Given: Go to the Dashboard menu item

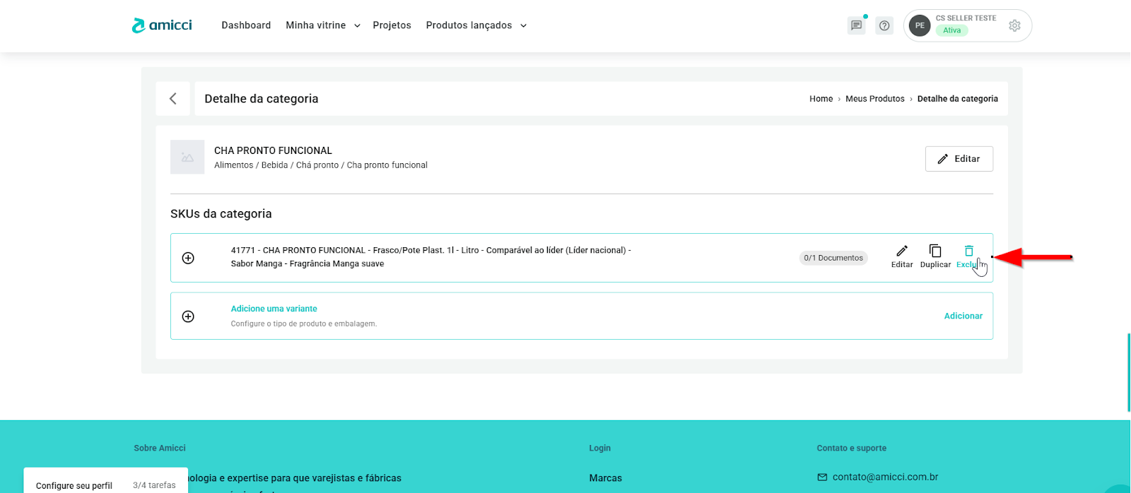Looking at the screenshot, I should [x=246, y=25].
